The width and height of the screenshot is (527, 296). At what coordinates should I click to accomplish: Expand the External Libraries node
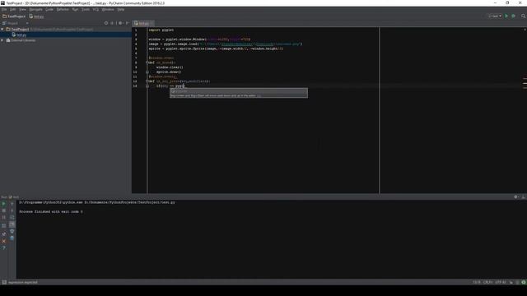point(2,40)
